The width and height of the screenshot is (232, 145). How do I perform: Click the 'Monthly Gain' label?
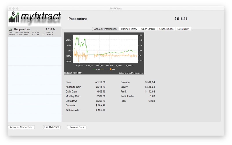point(73,96)
